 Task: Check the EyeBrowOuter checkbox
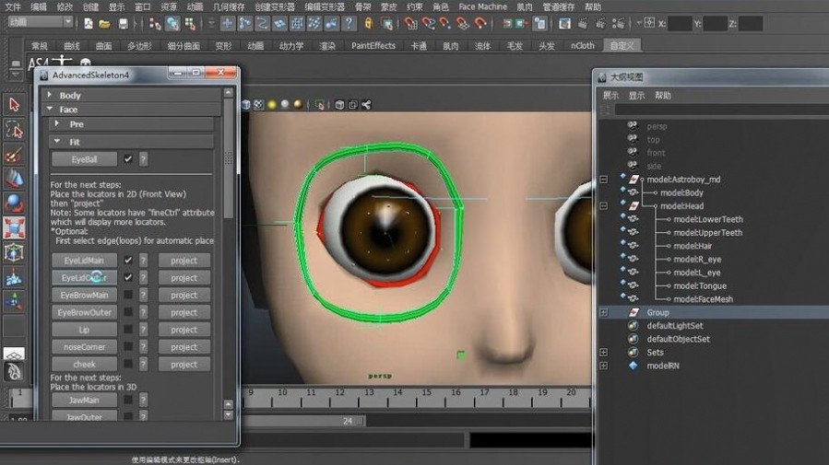coord(128,312)
